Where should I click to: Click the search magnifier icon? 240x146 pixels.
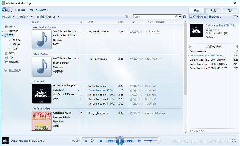tap(176, 16)
